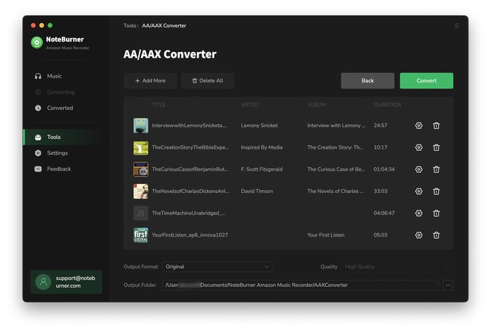
Task: Delete The Creation Story row with trash icon
Action: tap(436, 147)
